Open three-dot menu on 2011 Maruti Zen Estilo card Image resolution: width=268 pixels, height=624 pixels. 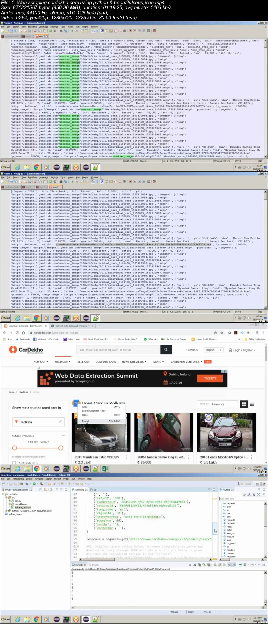(x=126, y=457)
